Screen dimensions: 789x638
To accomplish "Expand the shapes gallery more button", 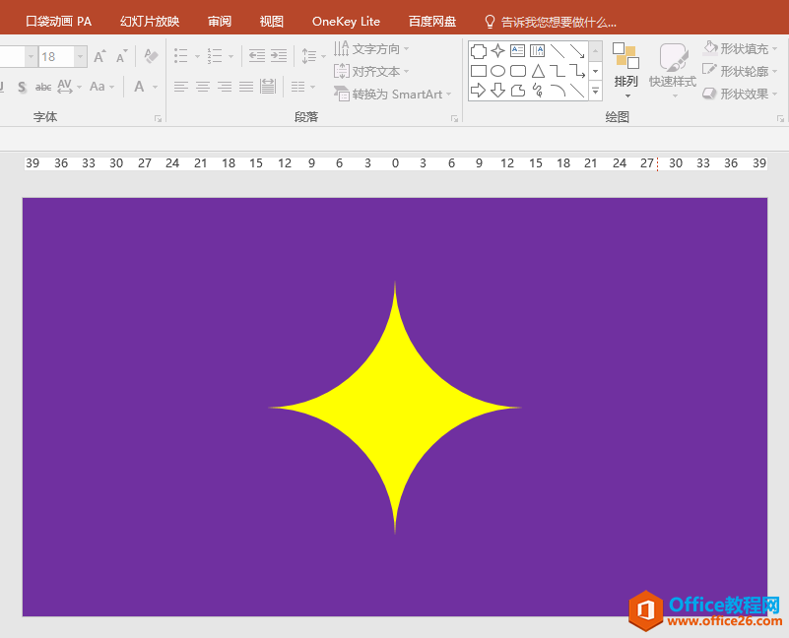I will [595, 91].
